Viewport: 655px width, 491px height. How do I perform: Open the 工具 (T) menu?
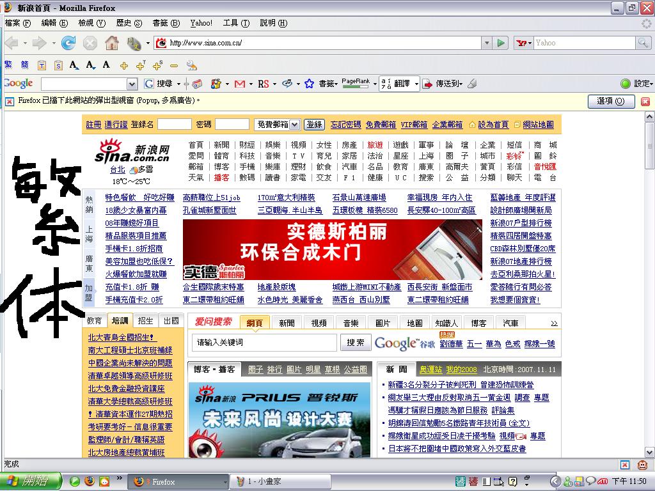coord(236,23)
